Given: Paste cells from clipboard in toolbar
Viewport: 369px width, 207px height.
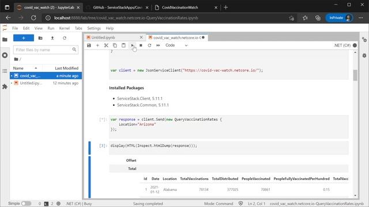Looking at the screenshot, I should (123, 45).
